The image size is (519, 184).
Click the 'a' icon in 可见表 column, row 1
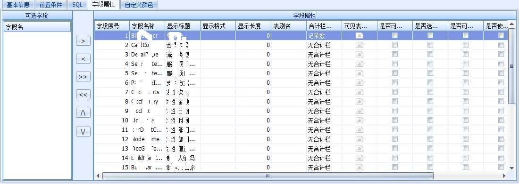(x=360, y=36)
